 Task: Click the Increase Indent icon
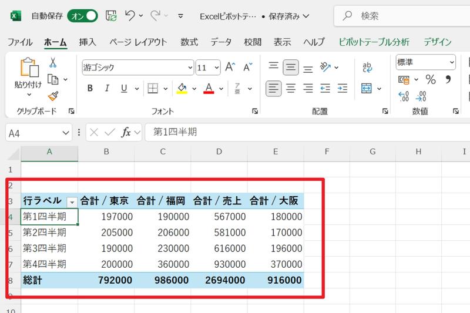343,88
